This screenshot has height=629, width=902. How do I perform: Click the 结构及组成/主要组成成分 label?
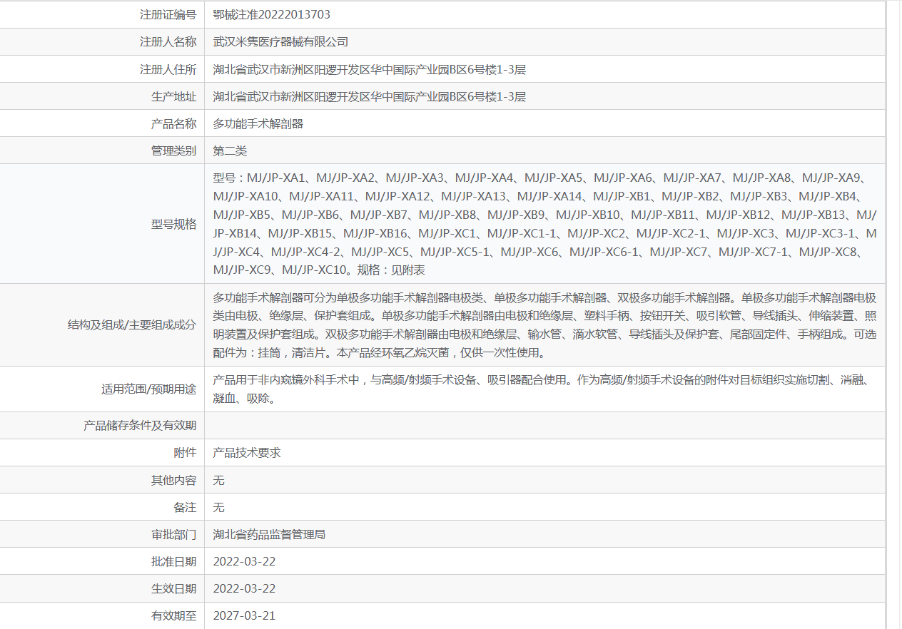pos(132,325)
